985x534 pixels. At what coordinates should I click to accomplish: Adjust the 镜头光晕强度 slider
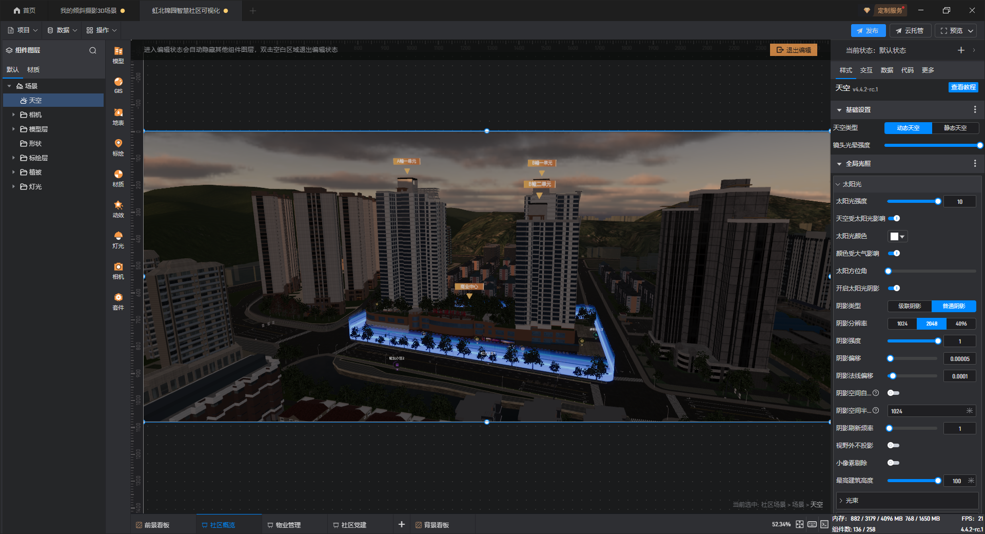click(932, 145)
